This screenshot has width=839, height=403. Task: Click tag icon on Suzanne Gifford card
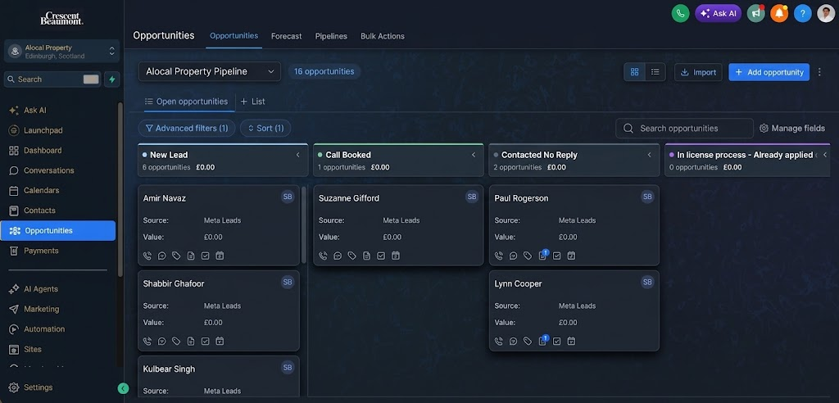point(352,256)
